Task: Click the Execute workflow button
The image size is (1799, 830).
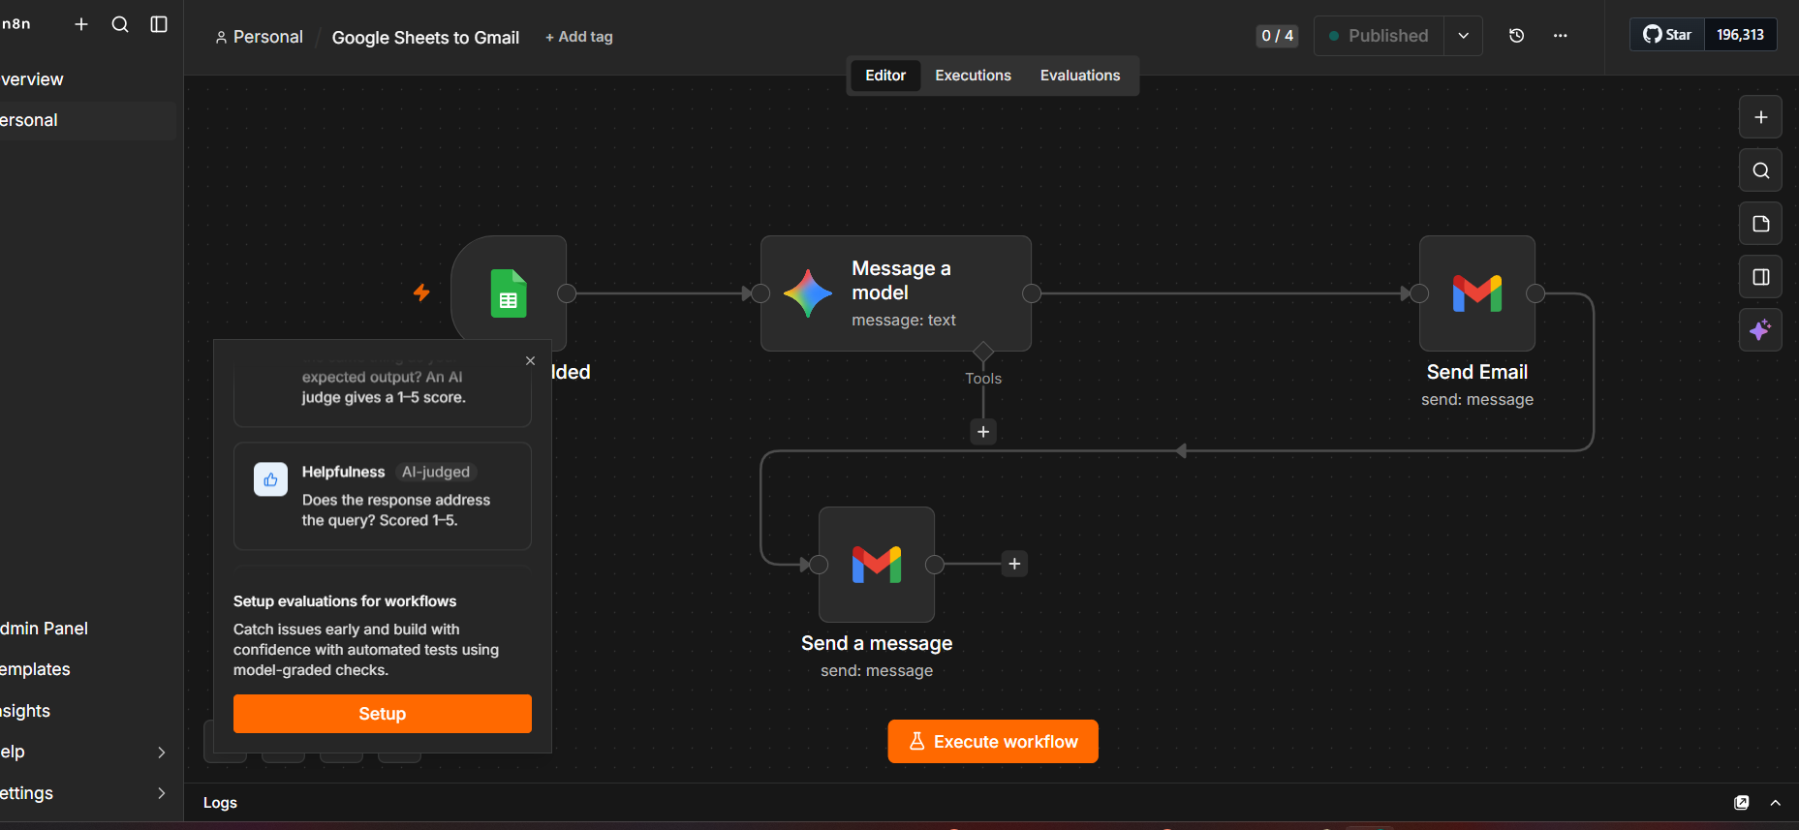Action: (993, 742)
